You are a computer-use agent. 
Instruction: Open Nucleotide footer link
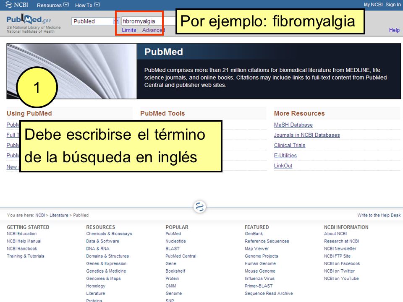point(175,241)
